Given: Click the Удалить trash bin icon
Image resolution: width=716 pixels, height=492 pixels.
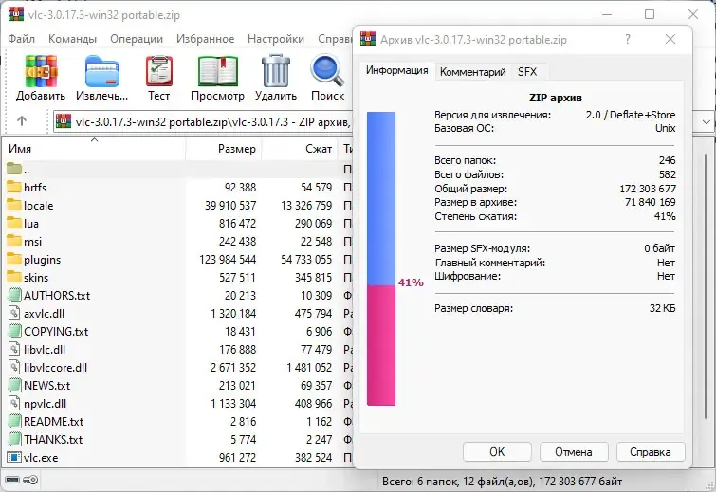Looking at the screenshot, I should pos(276,71).
